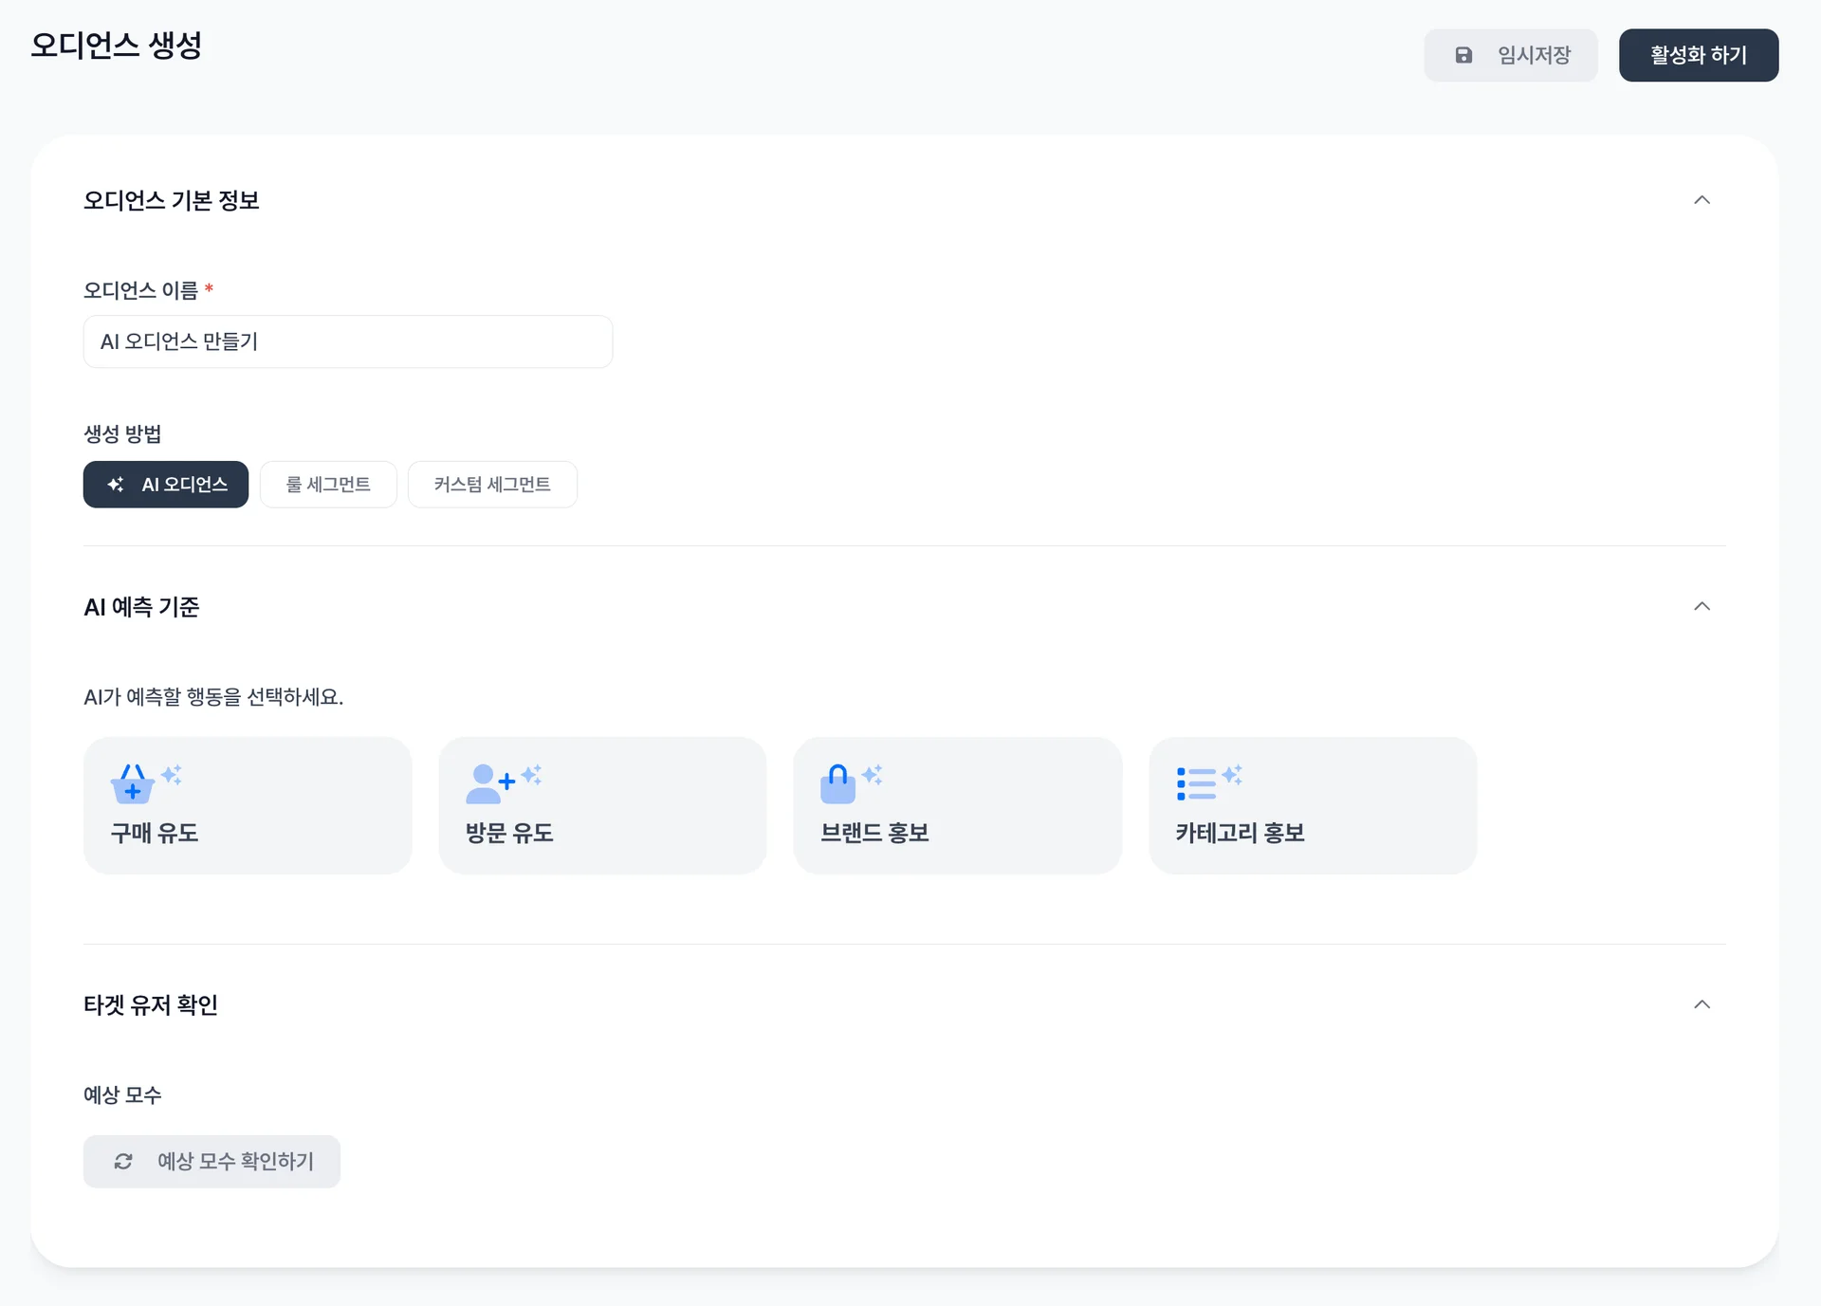The image size is (1821, 1306).
Task: Select the 구매 유도 prediction card
Action: pos(247,805)
